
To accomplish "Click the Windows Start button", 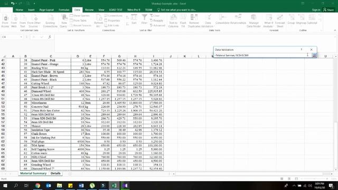I will point(5,185).
